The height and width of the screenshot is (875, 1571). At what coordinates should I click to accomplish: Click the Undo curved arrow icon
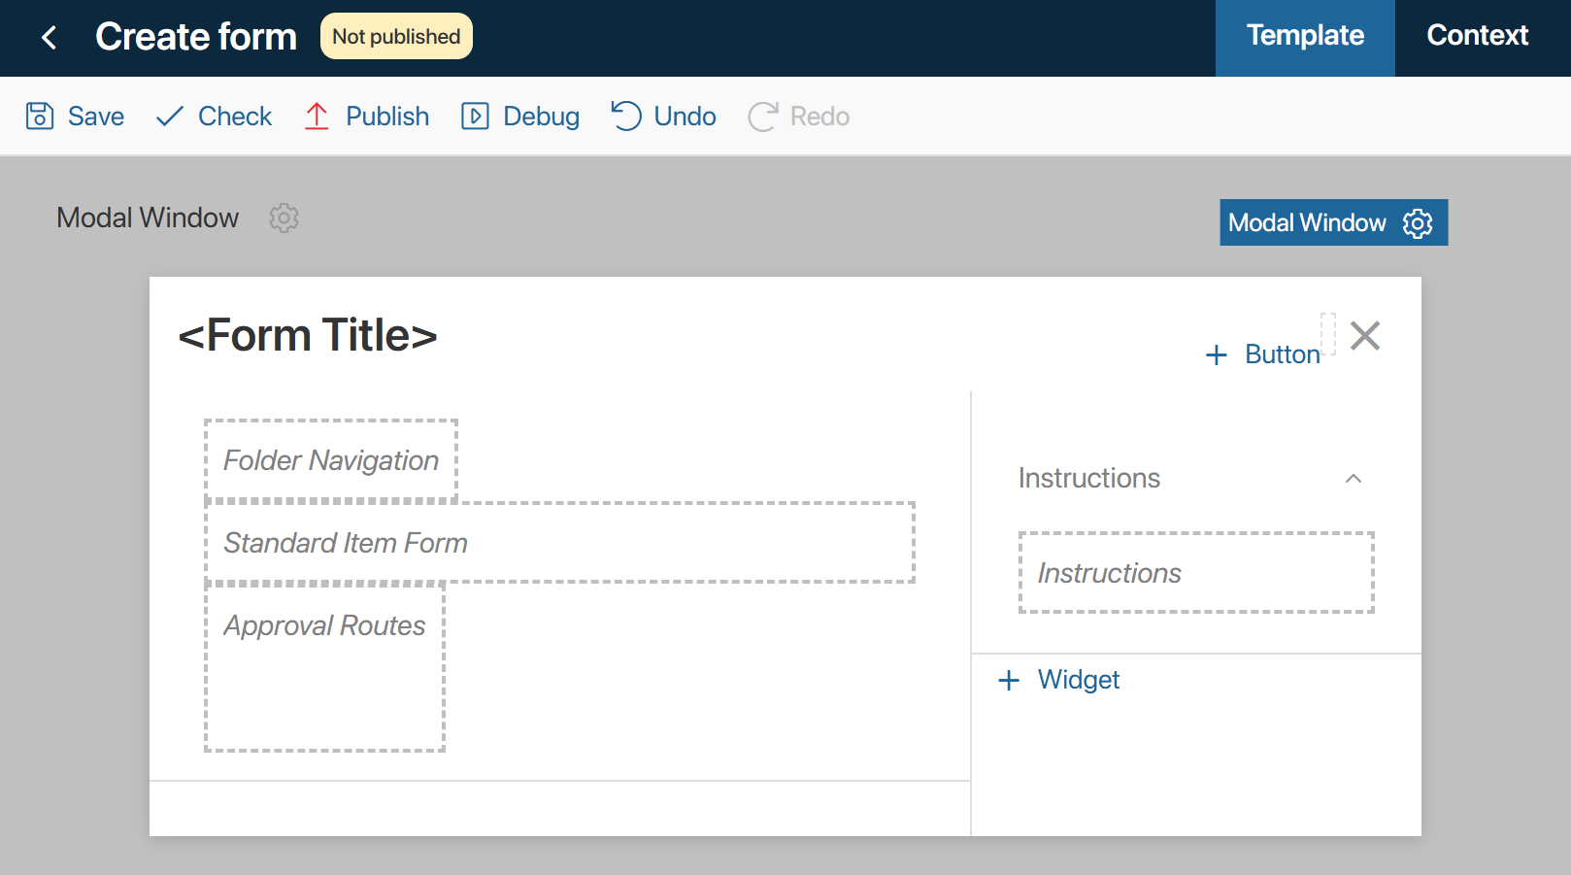pyautogui.click(x=626, y=116)
